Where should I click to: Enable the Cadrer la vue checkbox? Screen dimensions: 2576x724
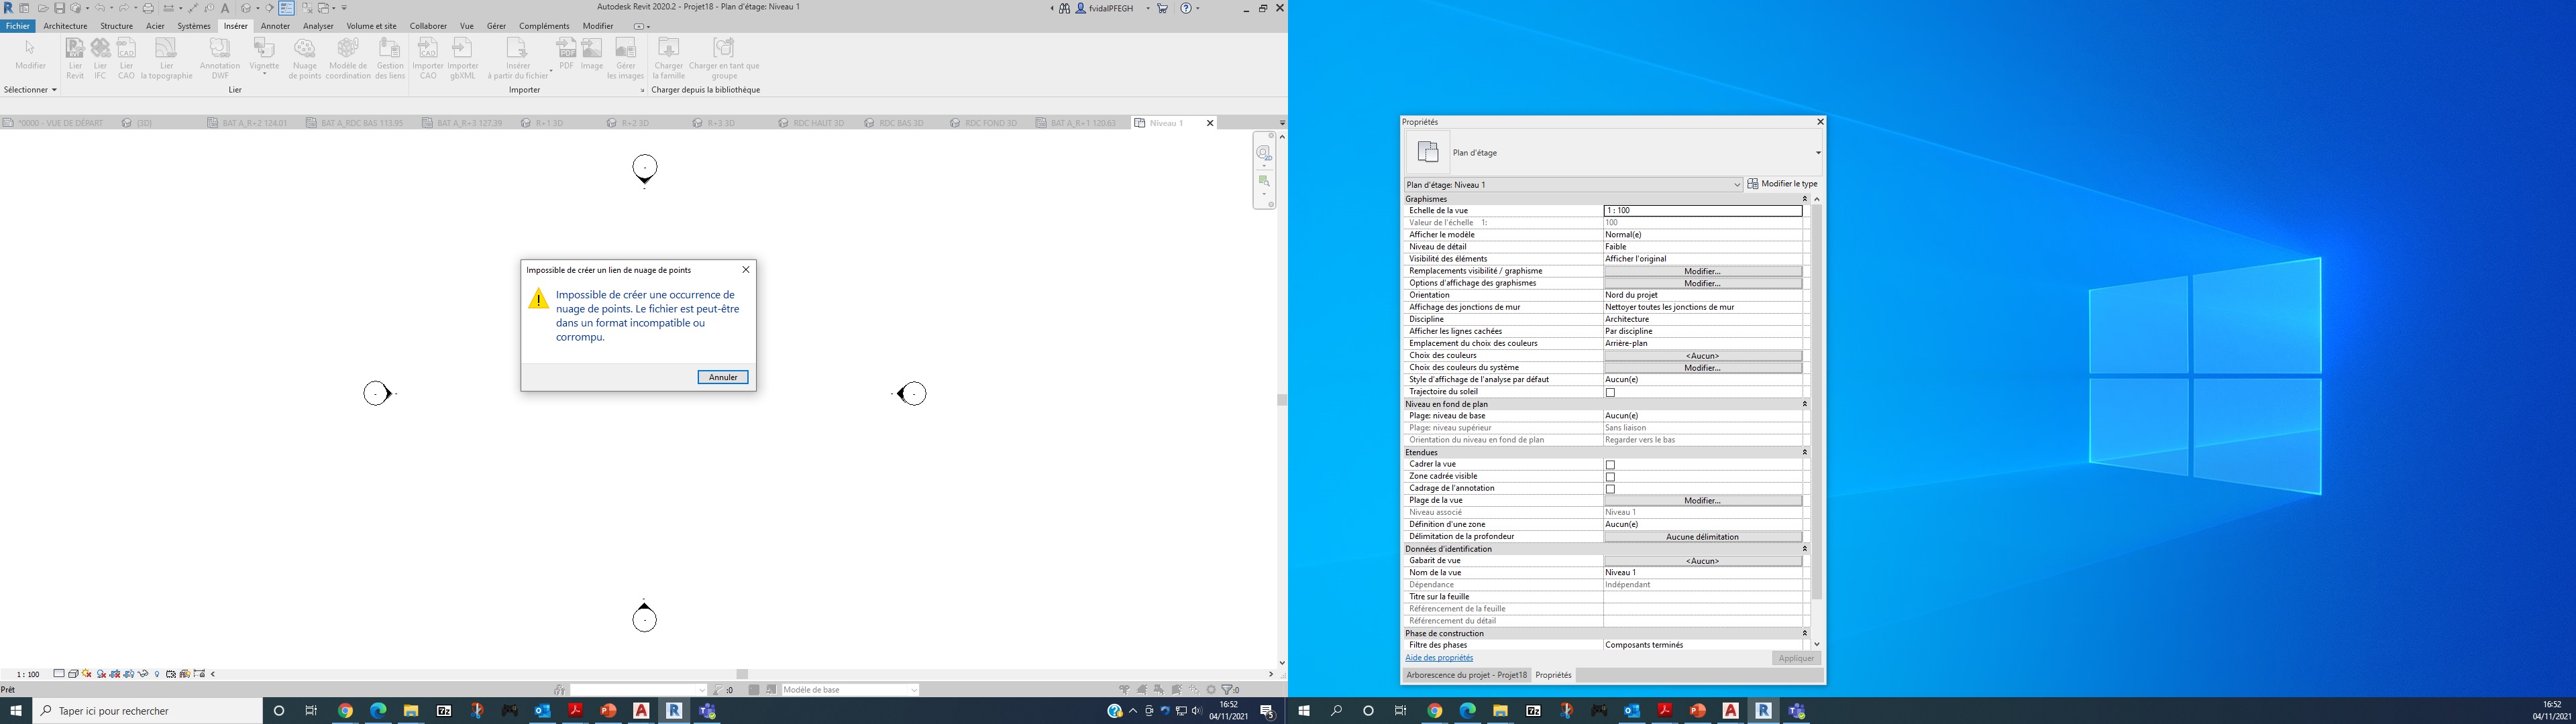pyautogui.click(x=1610, y=465)
